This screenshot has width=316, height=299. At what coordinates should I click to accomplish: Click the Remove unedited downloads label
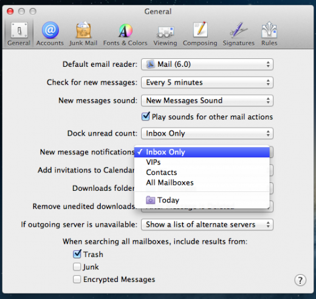coord(84,206)
